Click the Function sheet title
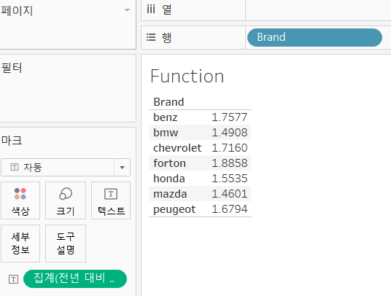 click(187, 76)
